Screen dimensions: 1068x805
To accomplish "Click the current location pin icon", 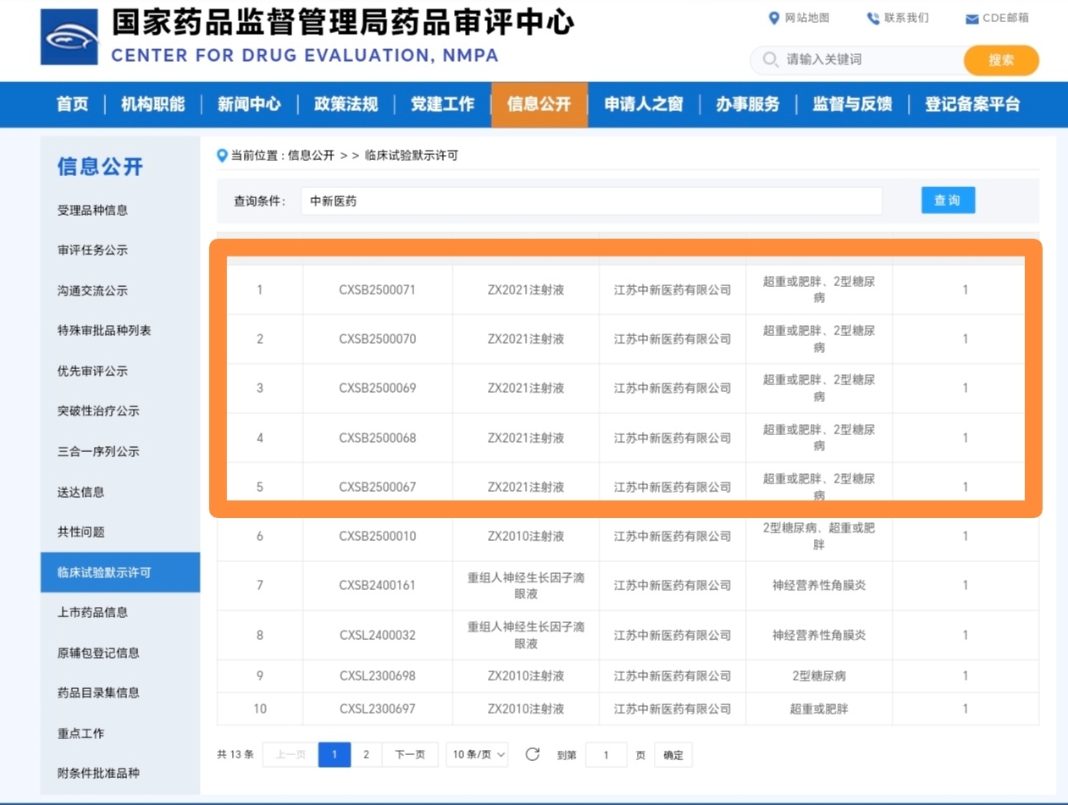I will click(222, 156).
